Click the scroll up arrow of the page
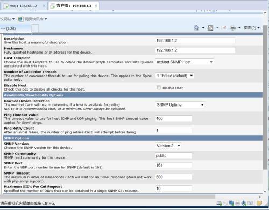269x210 pixels. tap(265, 13)
